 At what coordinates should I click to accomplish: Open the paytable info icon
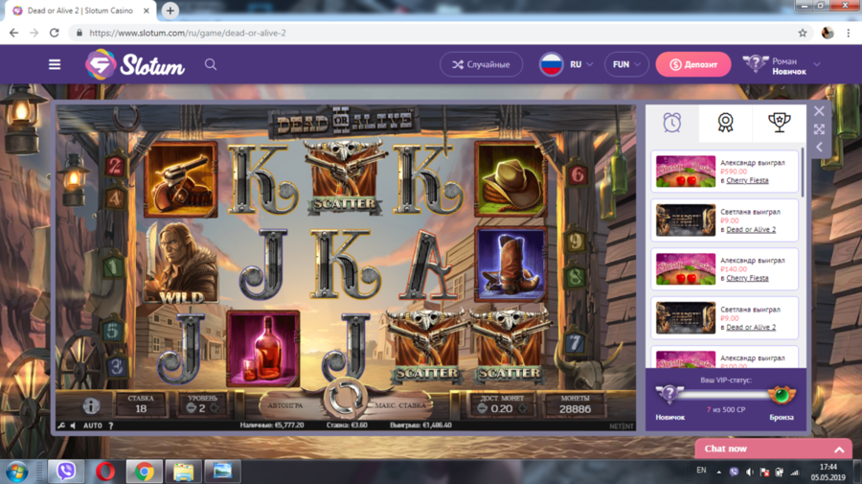tap(91, 405)
